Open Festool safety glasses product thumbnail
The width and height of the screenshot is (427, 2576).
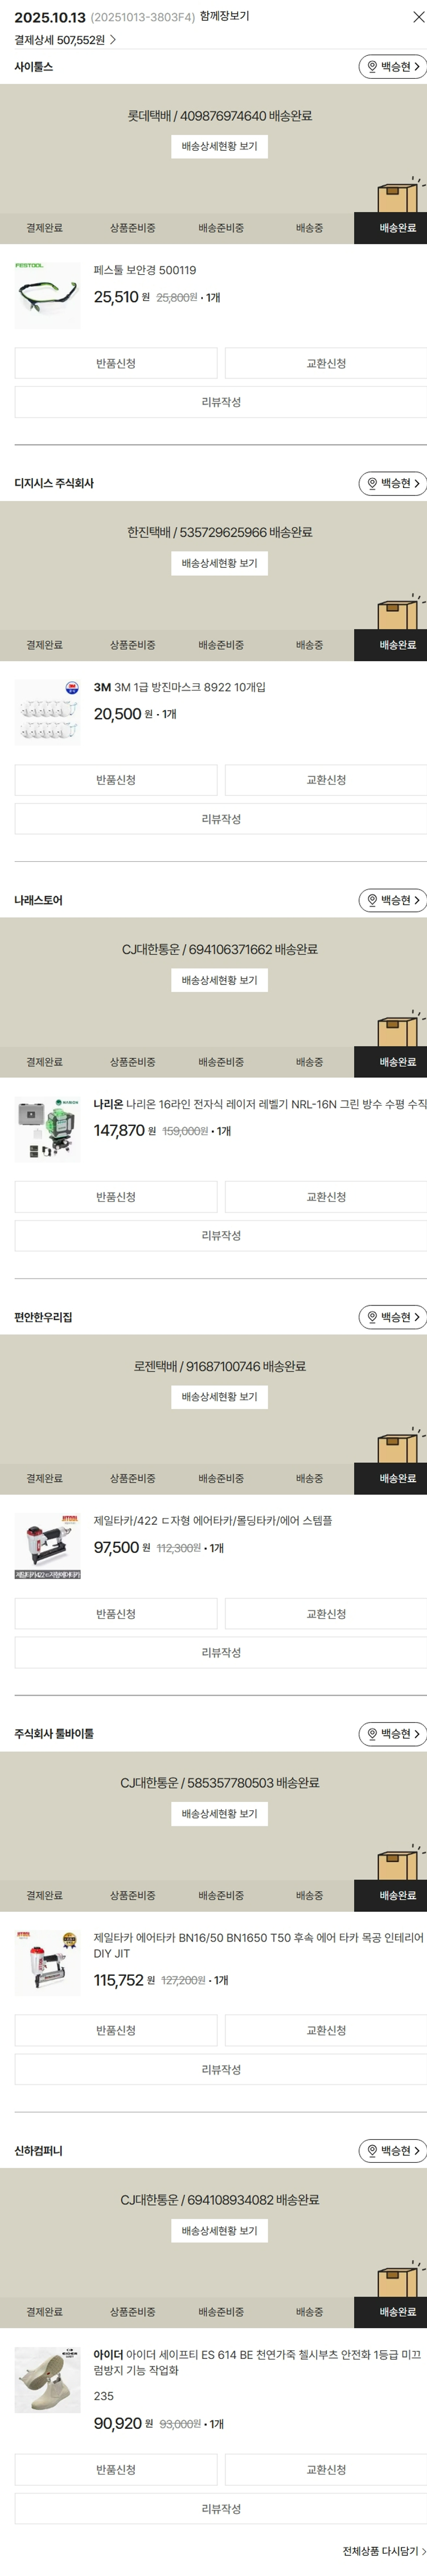47,296
